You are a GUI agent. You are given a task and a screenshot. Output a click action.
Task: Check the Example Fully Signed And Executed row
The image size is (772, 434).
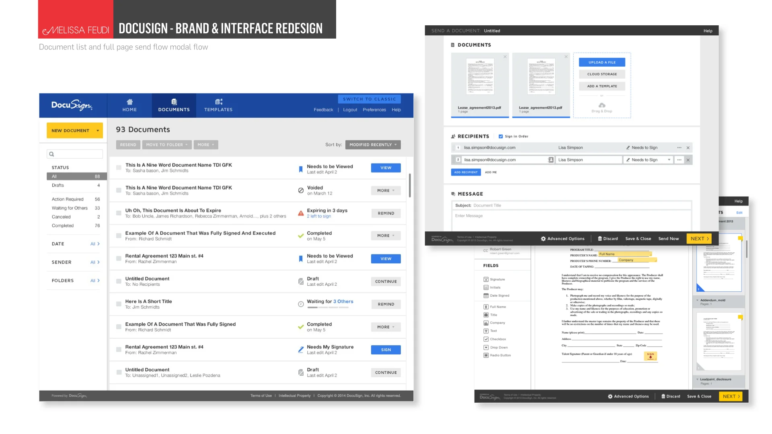tap(119, 236)
